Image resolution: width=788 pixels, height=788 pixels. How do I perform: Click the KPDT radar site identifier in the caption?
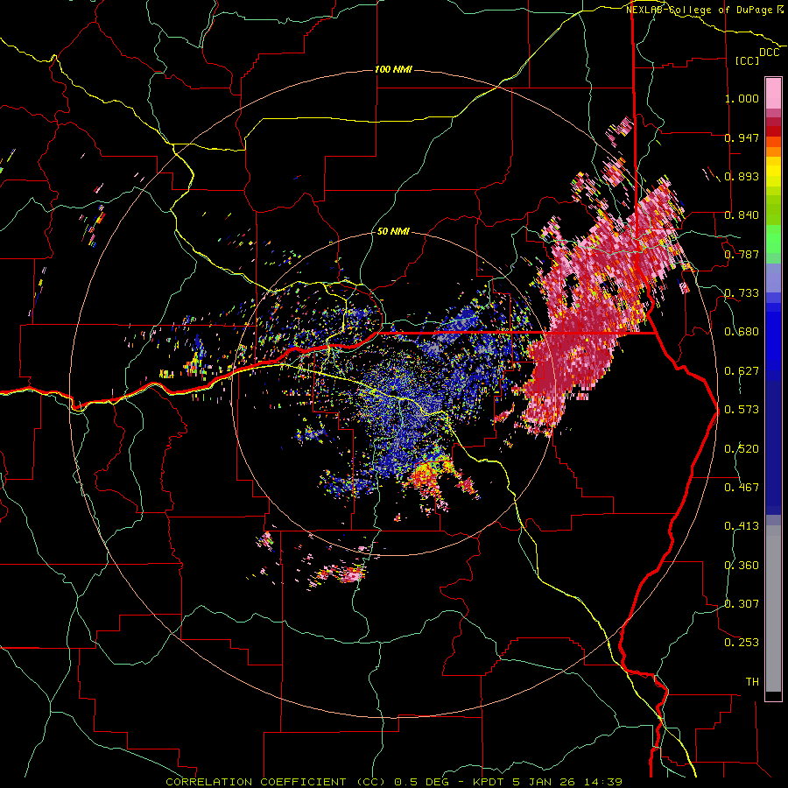pyautogui.click(x=489, y=782)
